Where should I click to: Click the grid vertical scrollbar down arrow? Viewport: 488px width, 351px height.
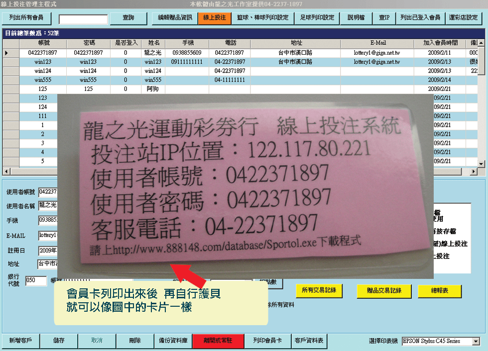pyautogui.click(x=481, y=164)
